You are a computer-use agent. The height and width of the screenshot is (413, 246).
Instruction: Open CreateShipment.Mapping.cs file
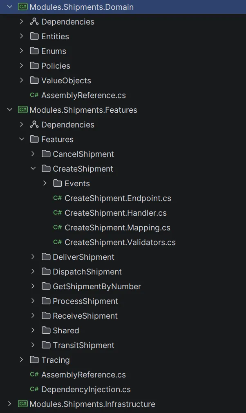(x=117, y=228)
